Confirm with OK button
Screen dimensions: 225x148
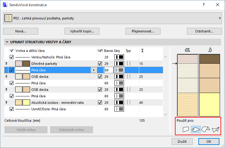click(x=209, y=142)
